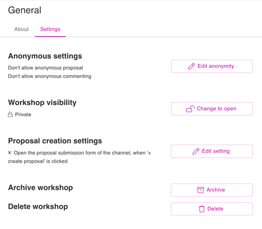
Task: Change workshop visibility to open
Action: [x=212, y=109]
